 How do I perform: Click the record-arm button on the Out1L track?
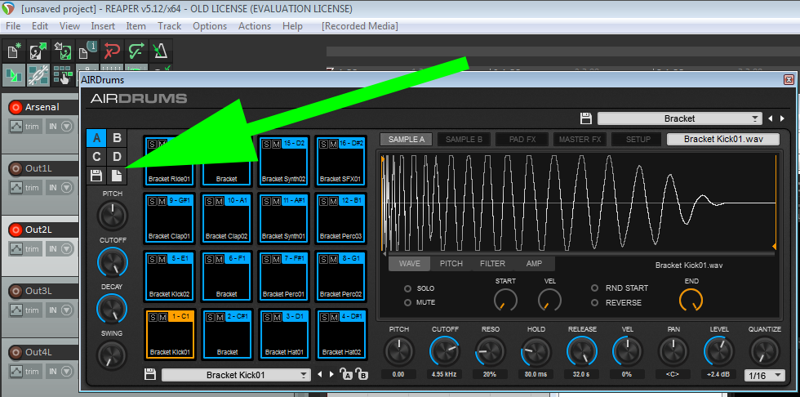(x=16, y=168)
